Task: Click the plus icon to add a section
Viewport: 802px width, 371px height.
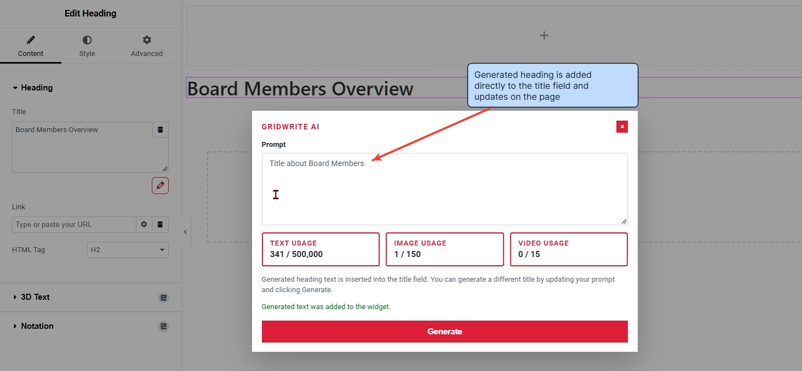Action: point(544,36)
